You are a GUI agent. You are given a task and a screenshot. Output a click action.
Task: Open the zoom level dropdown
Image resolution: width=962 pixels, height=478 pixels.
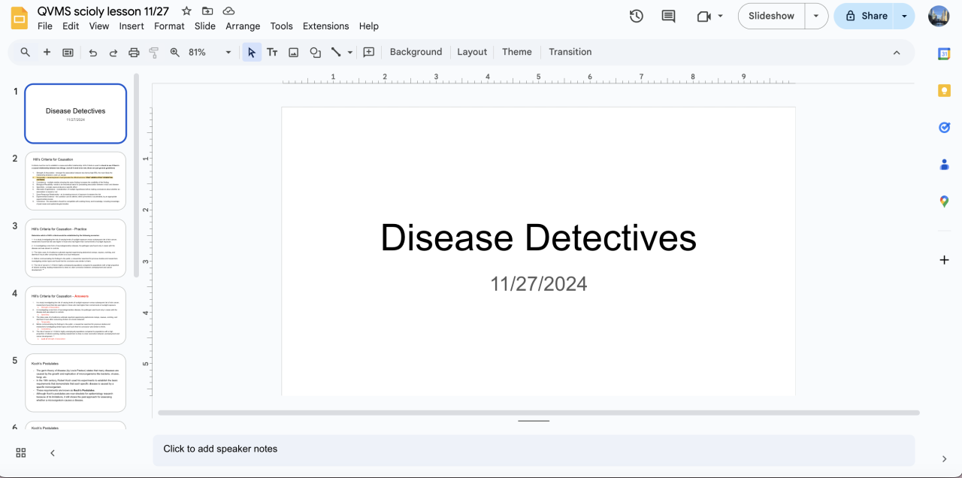click(x=228, y=53)
